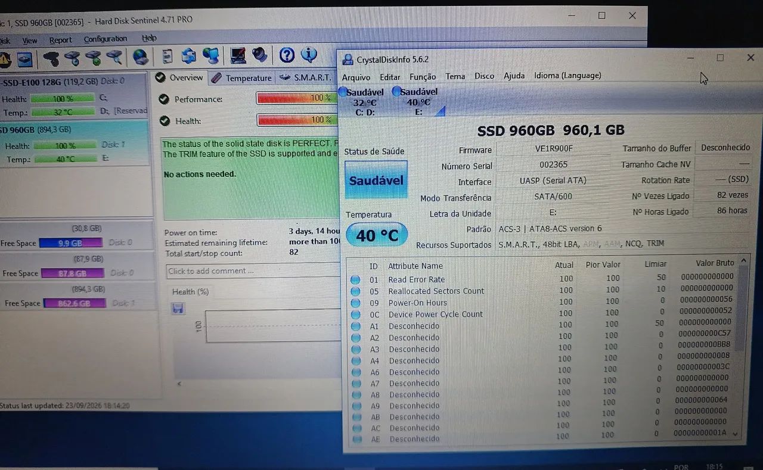
Task: Click the Health 100 % bar in Overview
Action: [x=297, y=120]
